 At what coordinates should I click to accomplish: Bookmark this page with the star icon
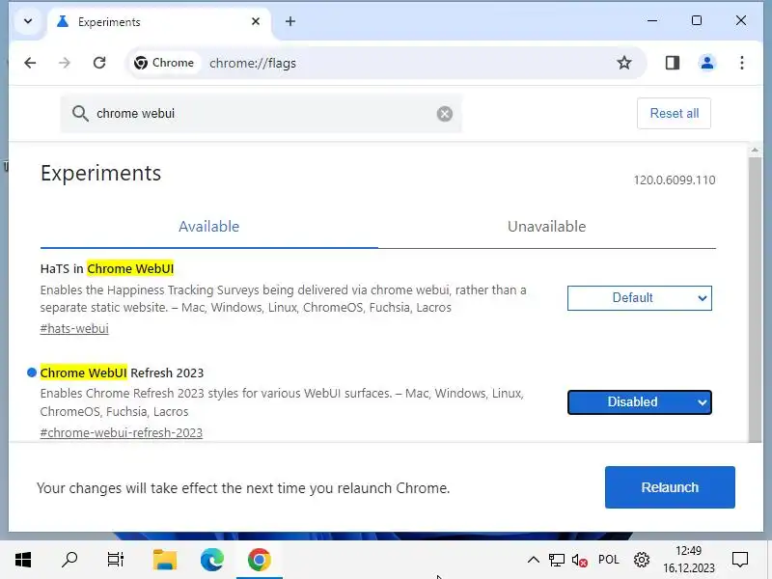(624, 63)
